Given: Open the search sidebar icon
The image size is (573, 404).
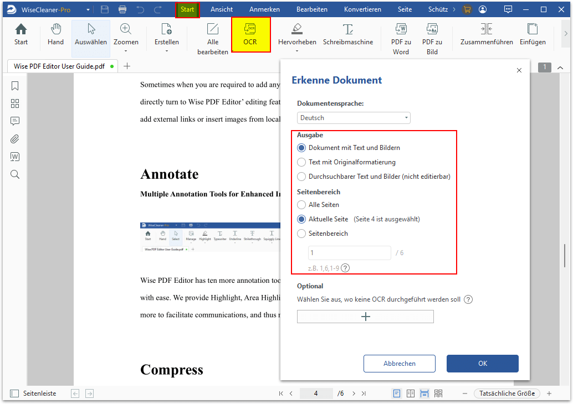Looking at the screenshot, I should pyautogui.click(x=15, y=174).
